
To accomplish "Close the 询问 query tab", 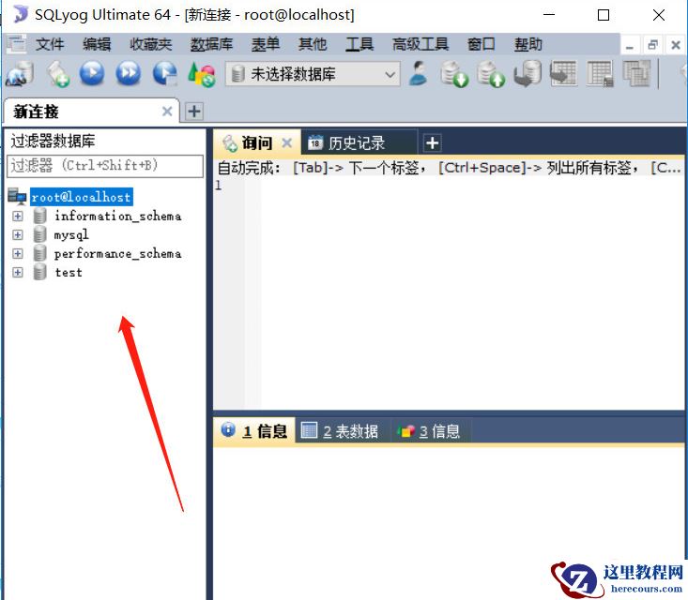I will point(287,142).
